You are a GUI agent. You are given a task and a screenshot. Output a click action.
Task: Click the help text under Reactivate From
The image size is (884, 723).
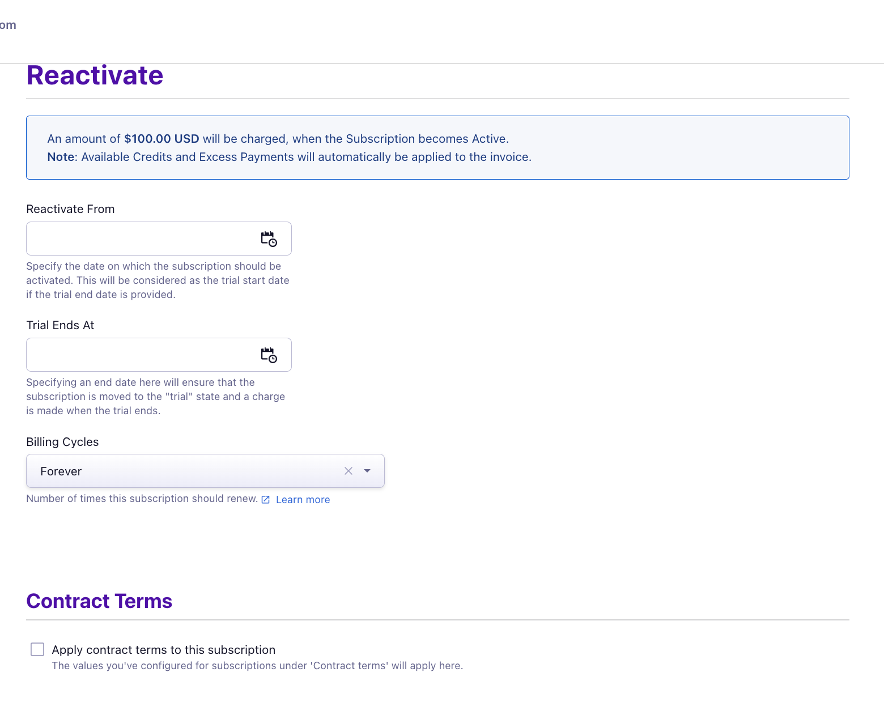point(158,280)
